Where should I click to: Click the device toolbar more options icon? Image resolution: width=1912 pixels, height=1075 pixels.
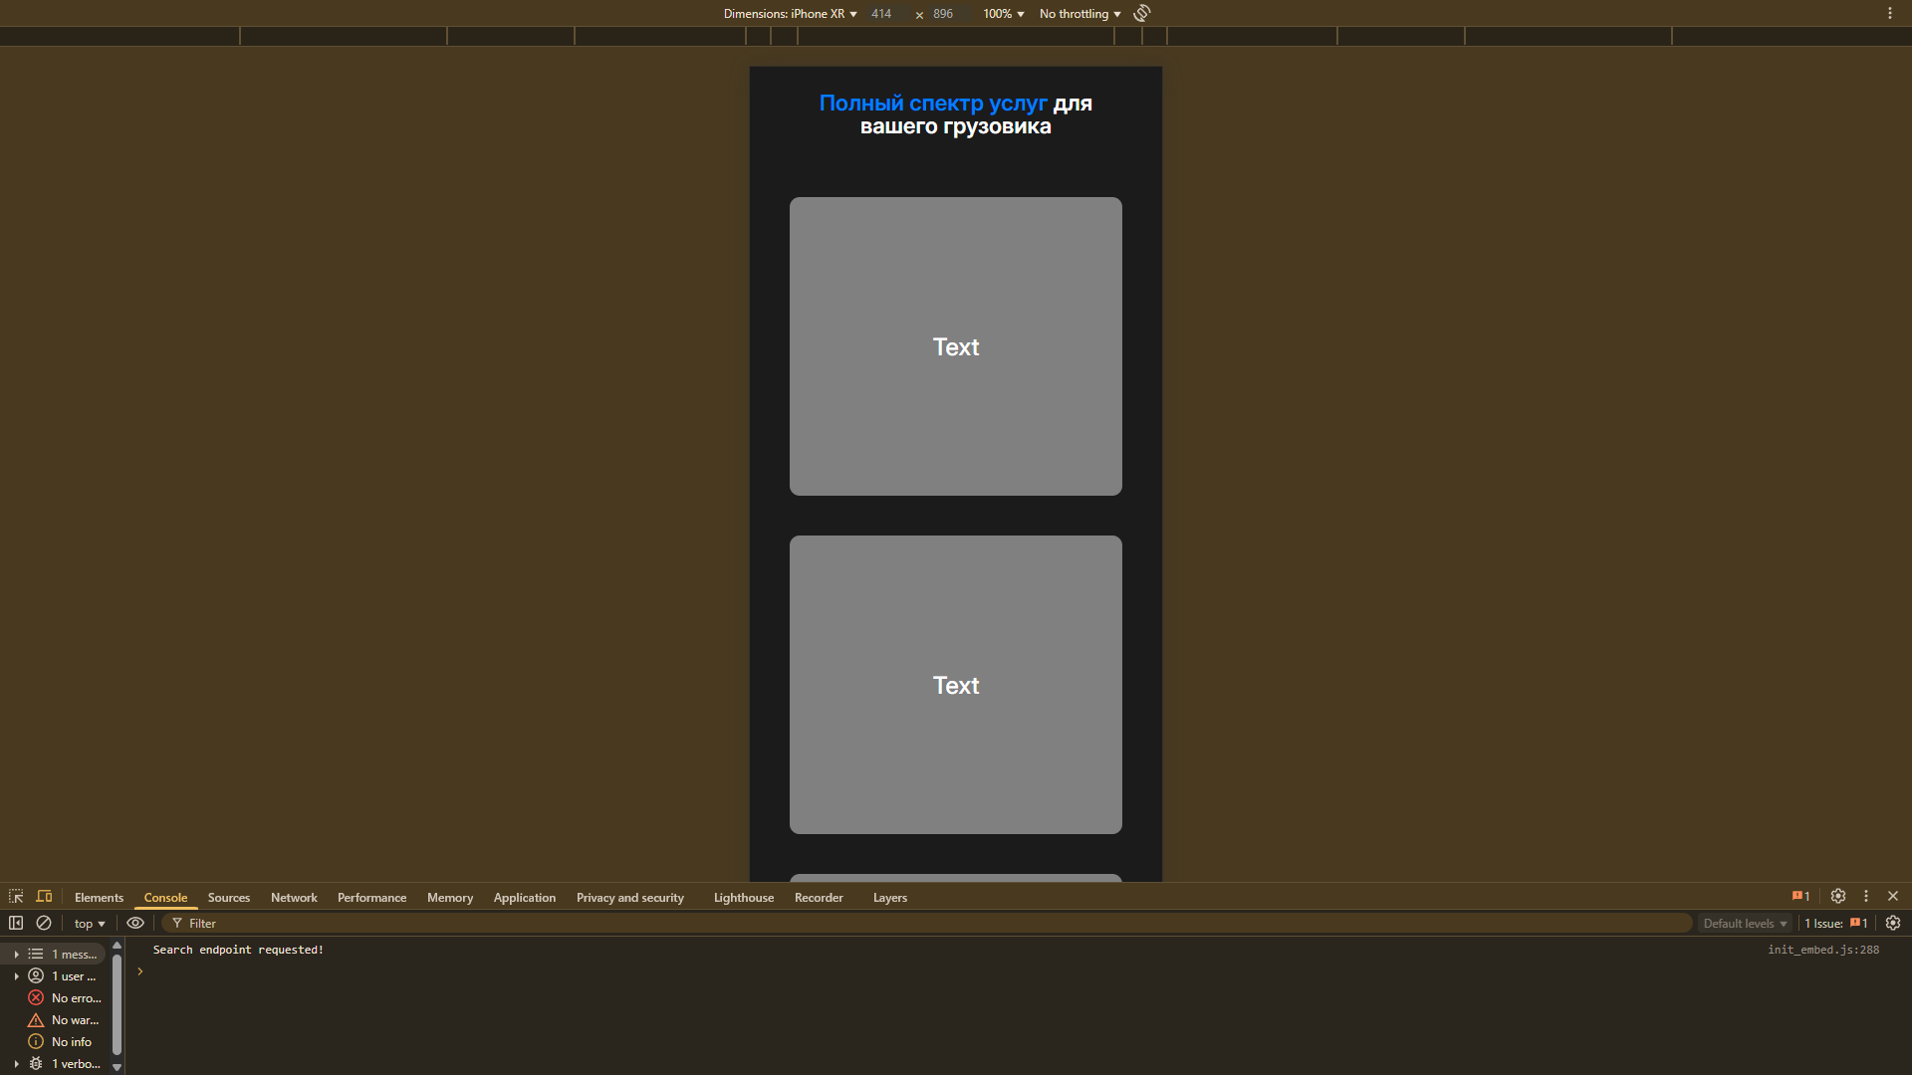(1889, 13)
